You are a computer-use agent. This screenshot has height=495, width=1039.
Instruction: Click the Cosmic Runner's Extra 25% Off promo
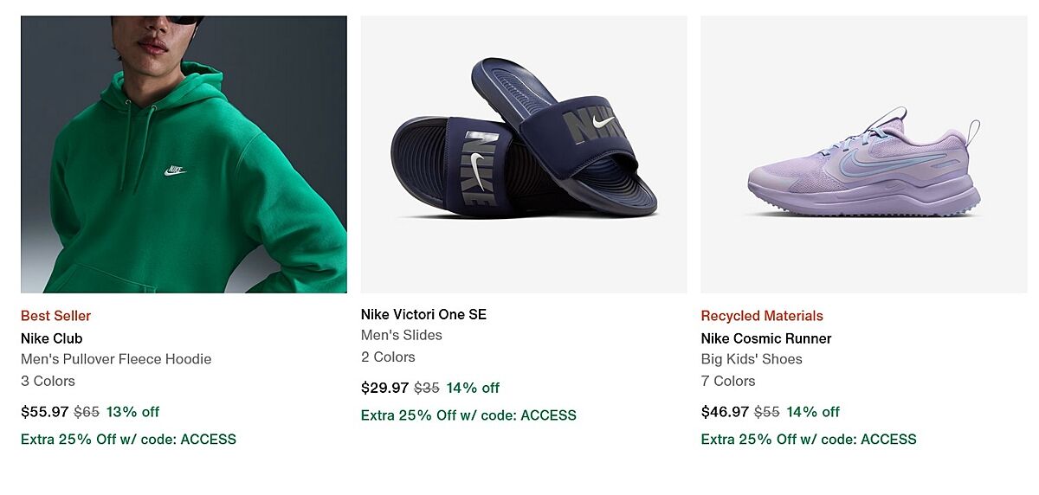pyautogui.click(x=809, y=439)
